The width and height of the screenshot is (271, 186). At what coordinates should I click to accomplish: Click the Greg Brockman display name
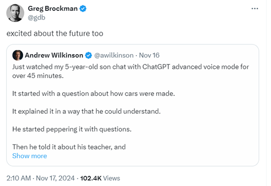tap(53, 8)
